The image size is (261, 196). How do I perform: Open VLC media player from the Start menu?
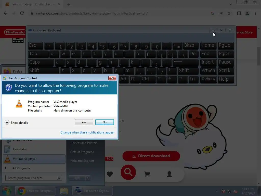(34, 159)
